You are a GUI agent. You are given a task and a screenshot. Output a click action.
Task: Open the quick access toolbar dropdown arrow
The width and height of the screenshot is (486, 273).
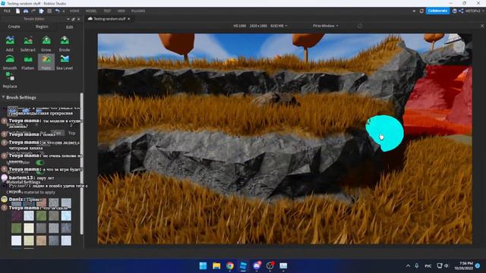point(64,11)
